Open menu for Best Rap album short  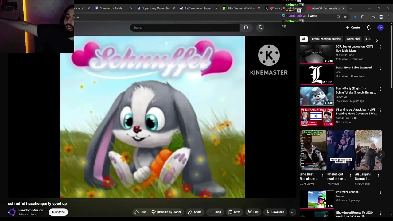coord(323,176)
